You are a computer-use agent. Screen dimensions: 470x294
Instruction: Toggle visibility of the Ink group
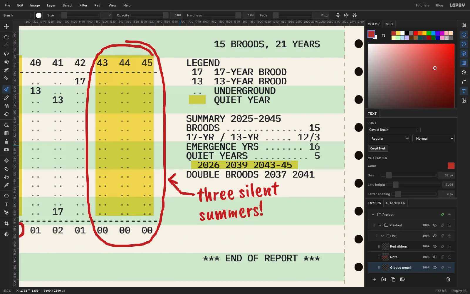[435, 236]
